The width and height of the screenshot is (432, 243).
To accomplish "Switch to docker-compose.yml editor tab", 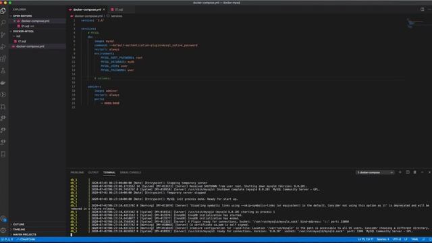I will pos(87,9).
